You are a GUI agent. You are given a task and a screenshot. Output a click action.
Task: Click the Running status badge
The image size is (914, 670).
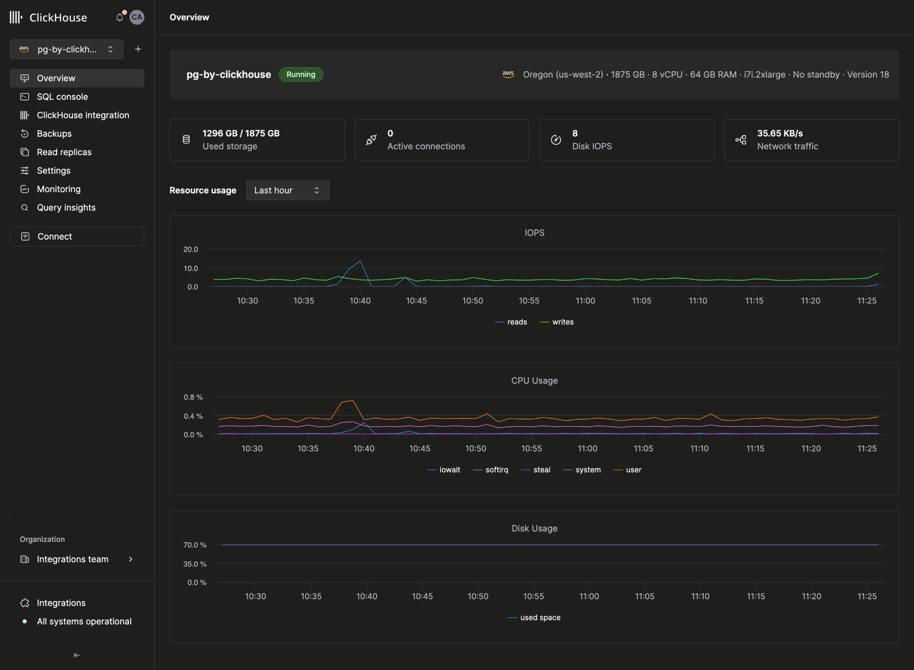301,74
